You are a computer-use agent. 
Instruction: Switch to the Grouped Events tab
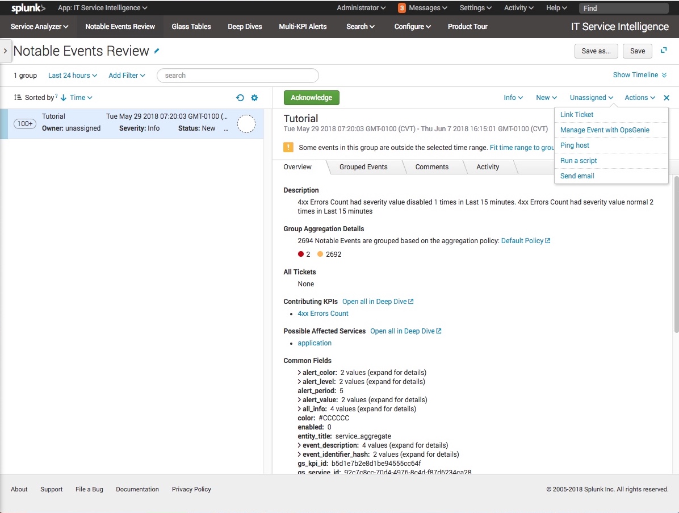pyautogui.click(x=363, y=167)
